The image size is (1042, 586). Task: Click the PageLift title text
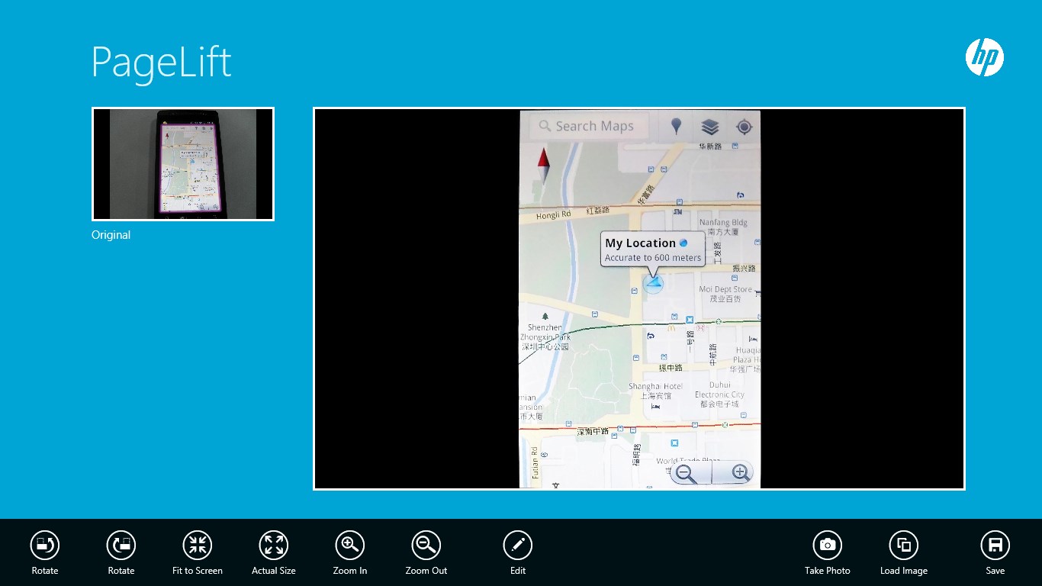point(161,62)
